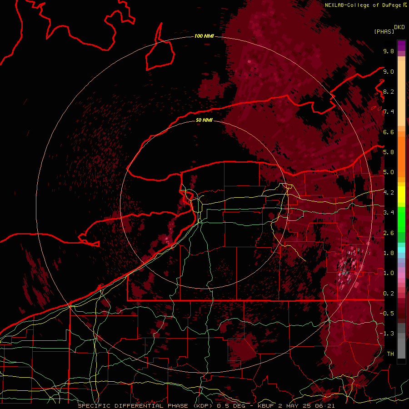This screenshot has width=409, height=409.
Task: Click the "100 NMI" range ring label
Action: point(204,36)
